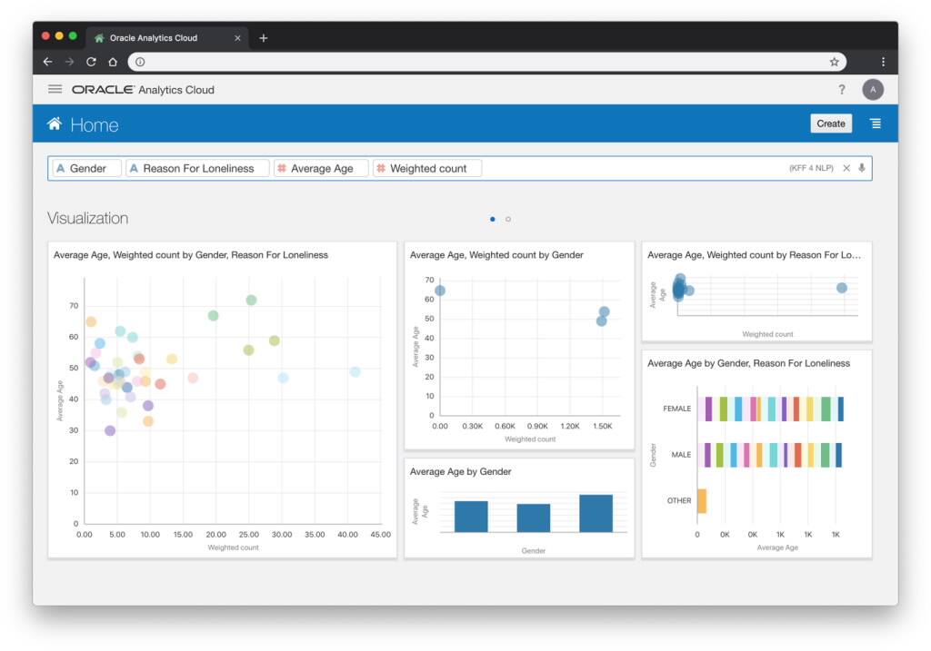Activate the voice search microphone

click(x=861, y=168)
